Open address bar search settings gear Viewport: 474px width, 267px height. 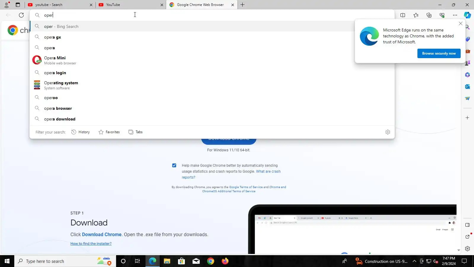[x=388, y=132]
